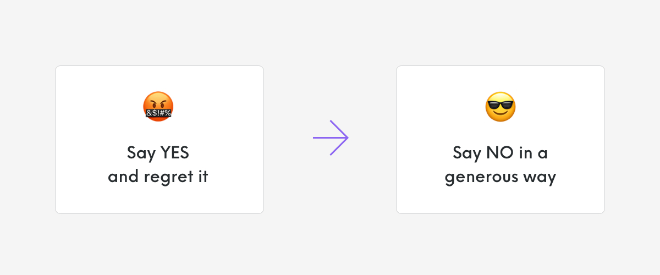Click the "generous way" text line
Viewport: 660px width, 275px height.
pyautogui.click(x=501, y=178)
